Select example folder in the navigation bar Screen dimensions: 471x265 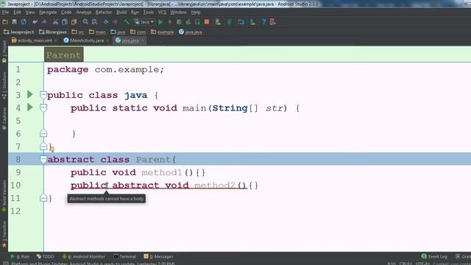162,32
